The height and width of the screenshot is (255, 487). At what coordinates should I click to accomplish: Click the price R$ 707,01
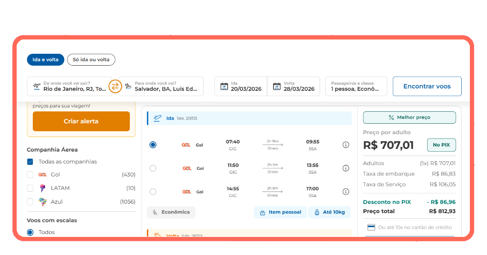point(388,145)
